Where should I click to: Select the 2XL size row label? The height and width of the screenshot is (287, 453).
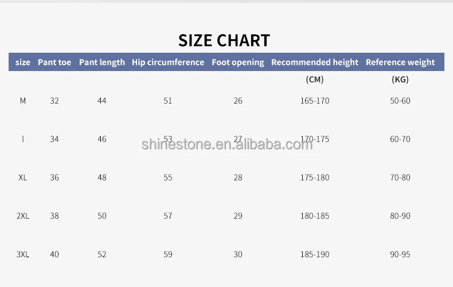tap(23, 216)
